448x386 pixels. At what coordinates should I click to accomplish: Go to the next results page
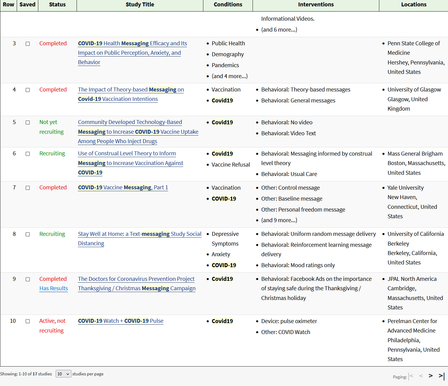(431, 376)
